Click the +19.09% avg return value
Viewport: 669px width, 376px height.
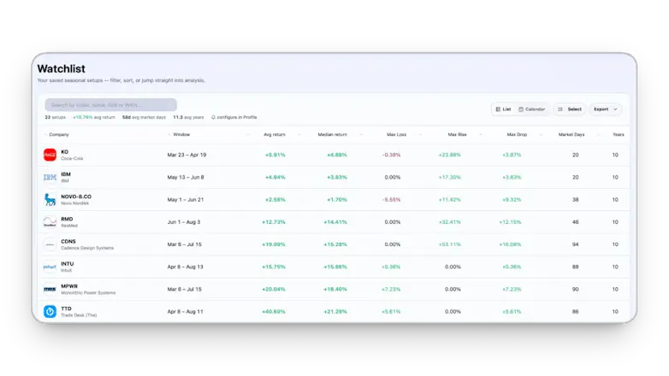pyautogui.click(x=274, y=244)
